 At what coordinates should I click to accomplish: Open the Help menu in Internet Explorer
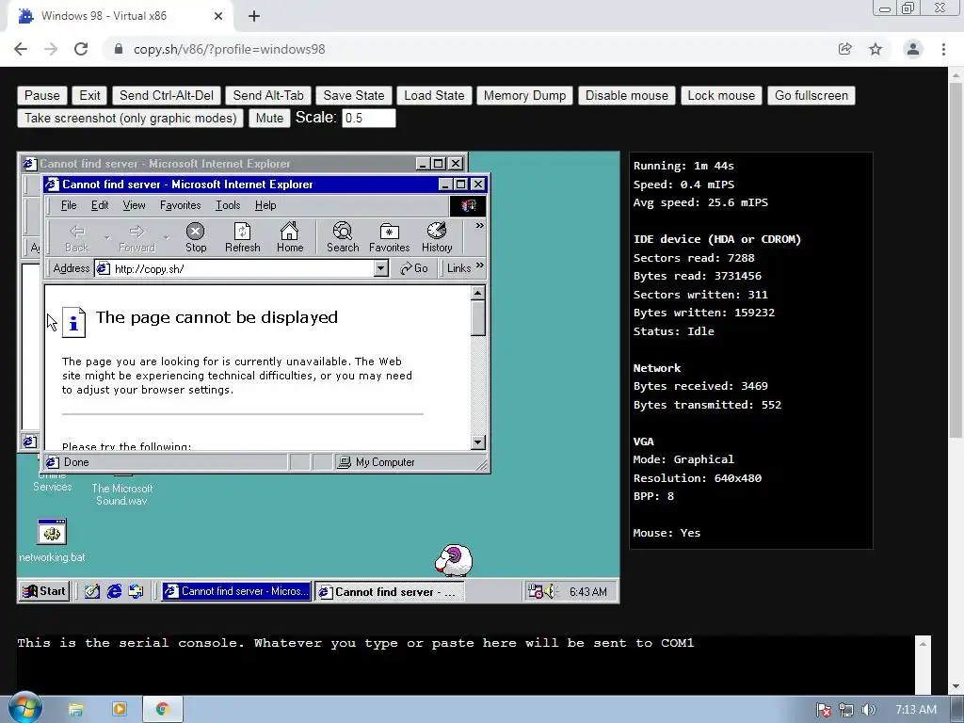pyautogui.click(x=265, y=205)
